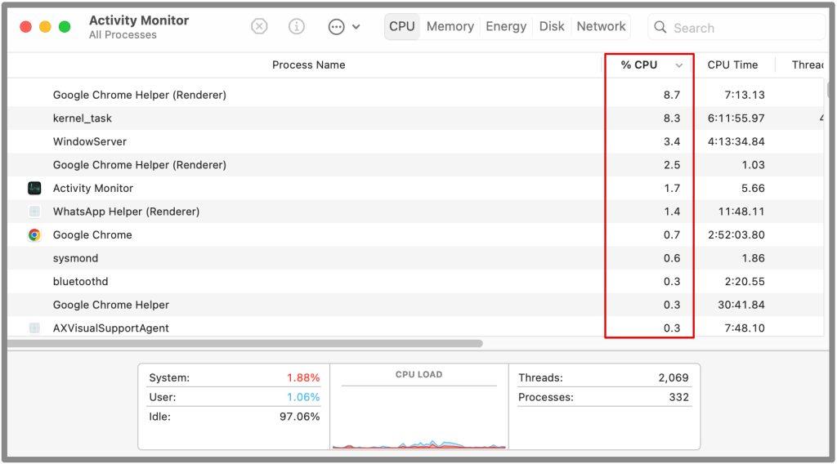Click the stop process (X) icon
The height and width of the screenshot is (464, 837).
pyautogui.click(x=259, y=26)
